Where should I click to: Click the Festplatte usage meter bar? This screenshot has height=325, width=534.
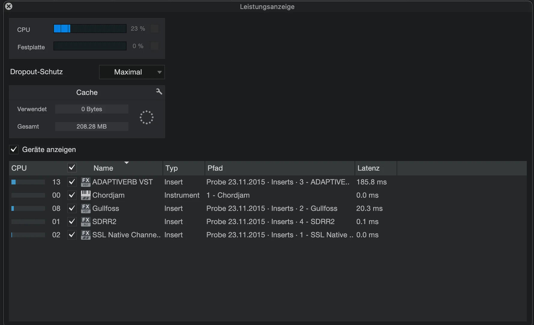coord(90,46)
